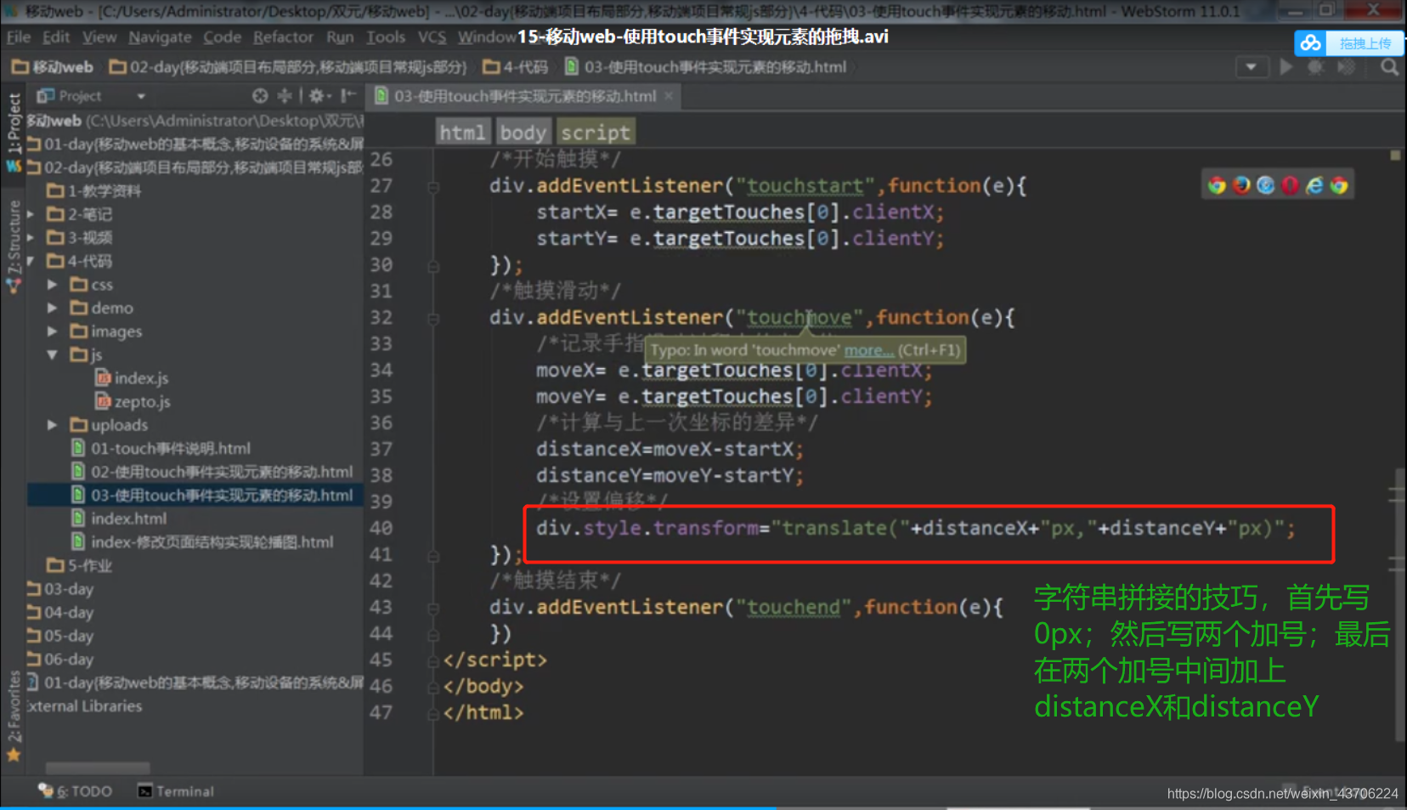Click the editor vertical scrollbar
Screen dimensions: 1407x810
point(1399,603)
